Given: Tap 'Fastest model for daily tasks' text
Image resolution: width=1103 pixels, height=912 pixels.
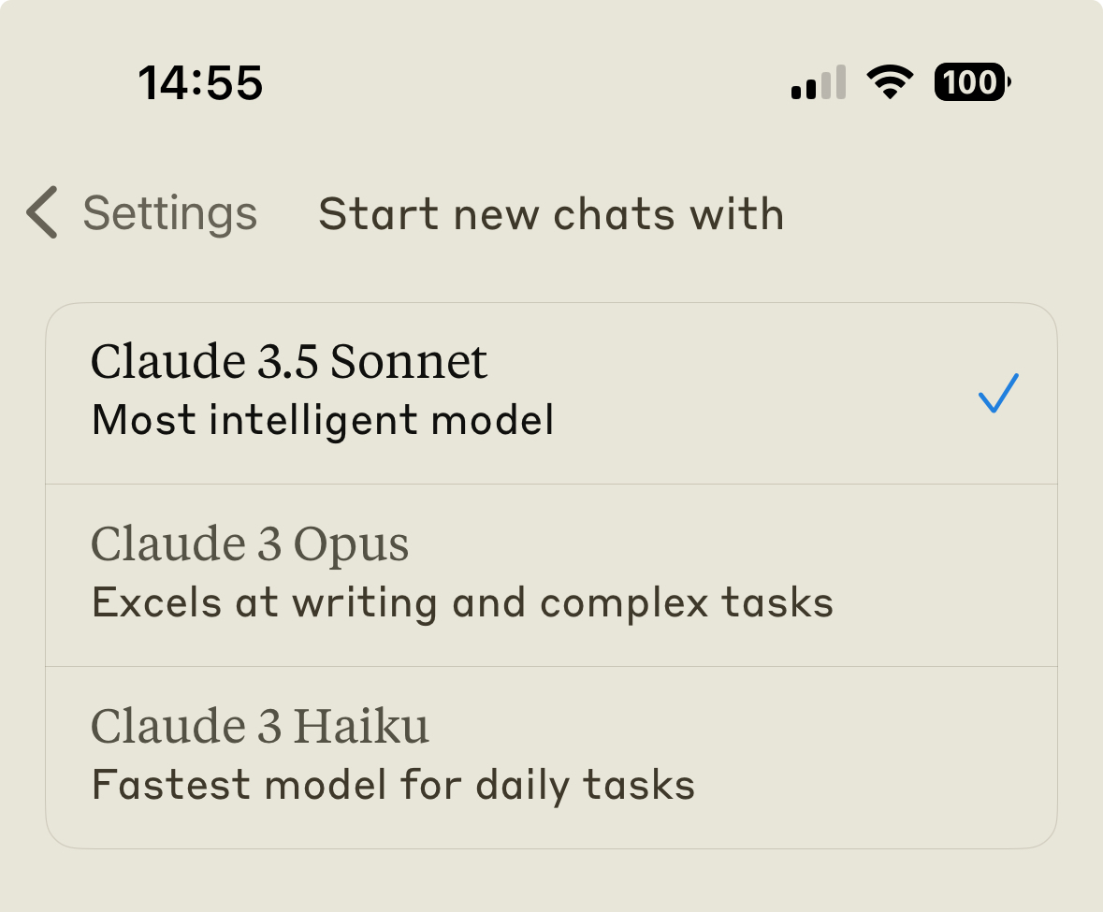Looking at the screenshot, I should click(x=394, y=786).
